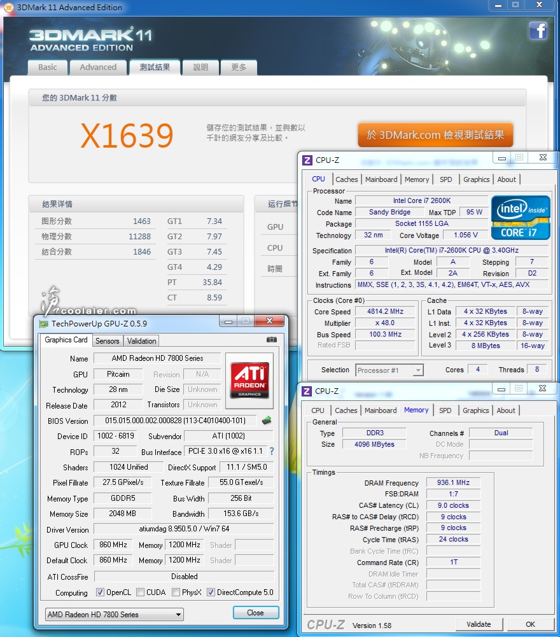Viewport: 560px width, 637px height.
Task: Click the Close button in GPU-Z
Action: 256,613
